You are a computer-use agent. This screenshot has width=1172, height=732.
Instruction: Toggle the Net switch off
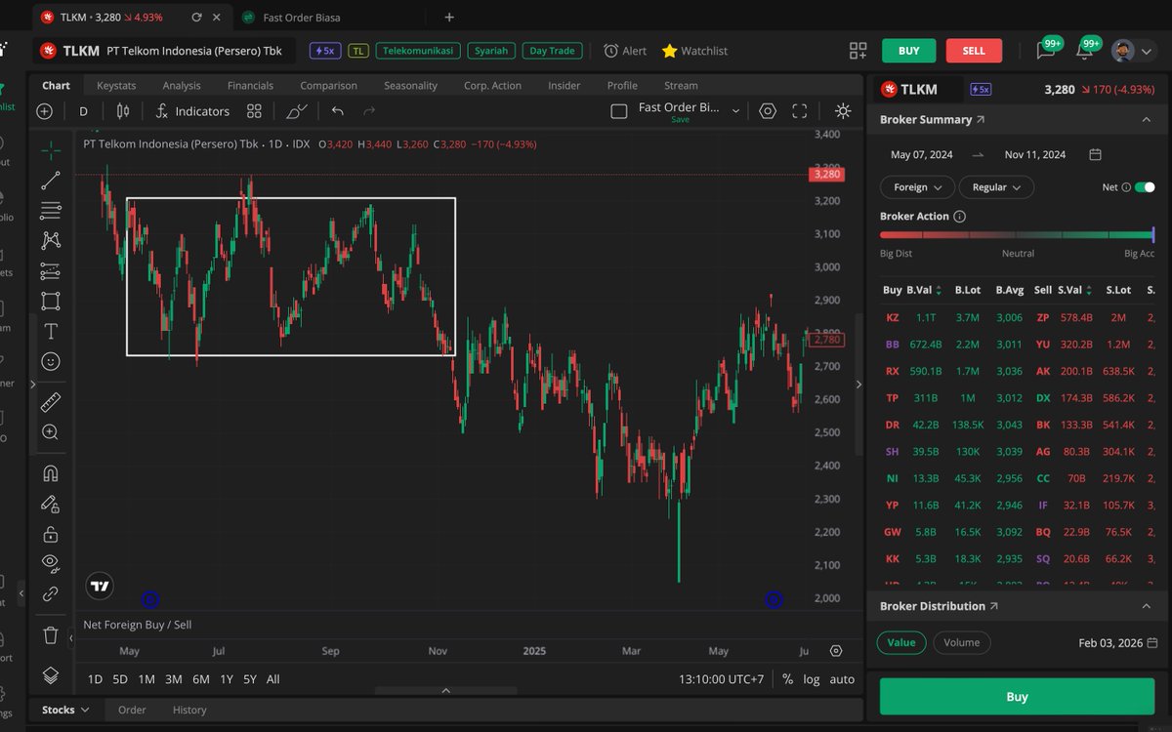pyautogui.click(x=1145, y=187)
